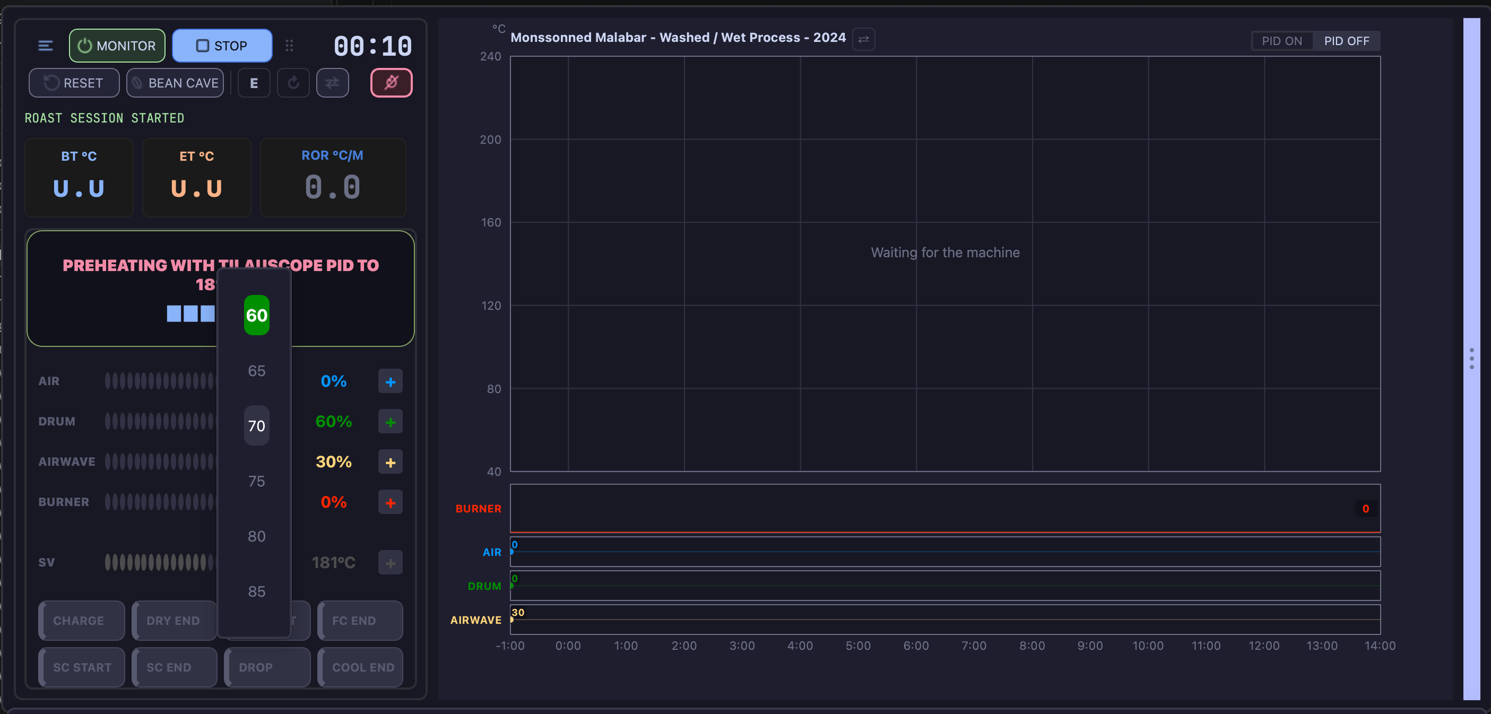Increase DRUM with the green plus

[391, 422]
